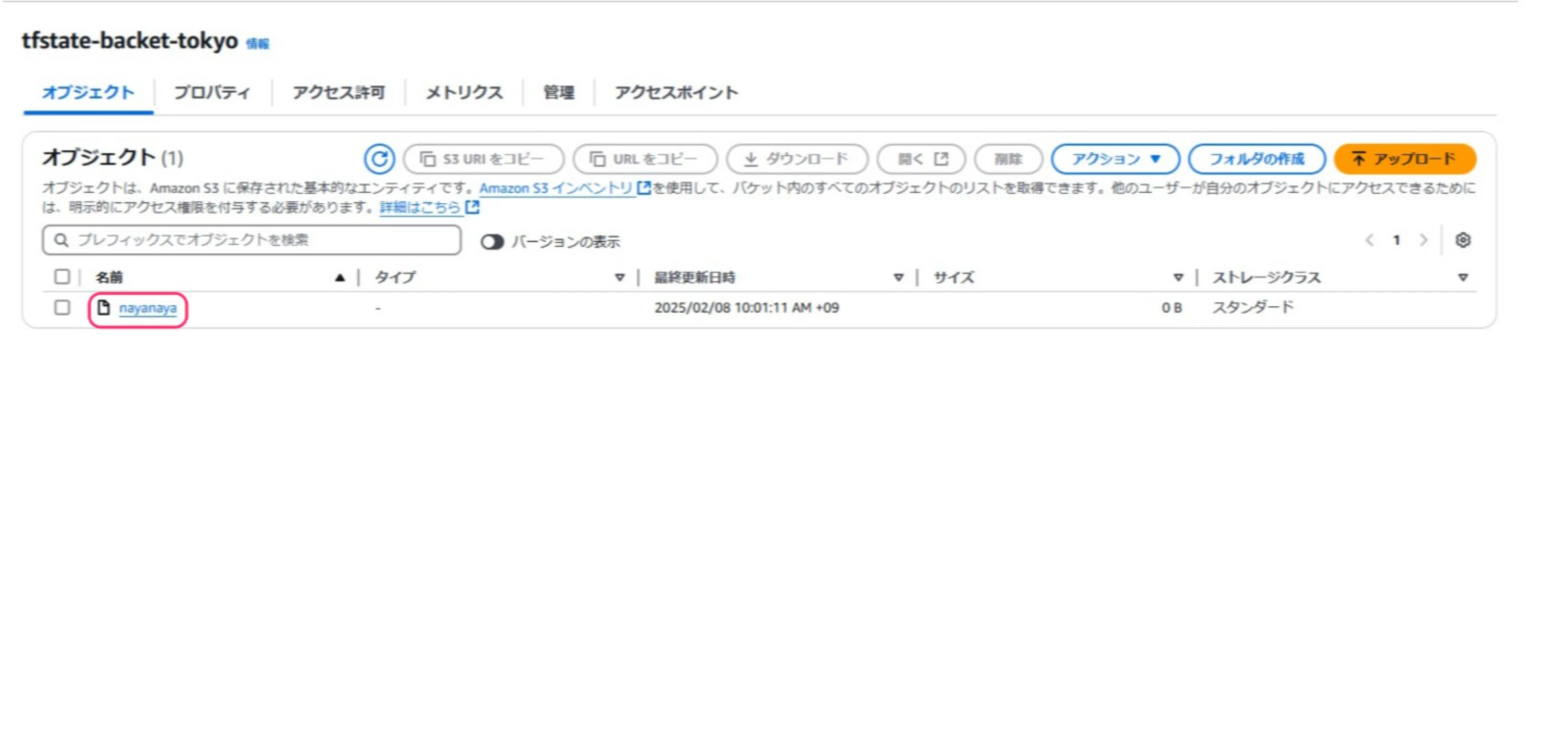The width and height of the screenshot is (1558, 745).
Task: Click the bucket 情報 info link
Action: 258,44
